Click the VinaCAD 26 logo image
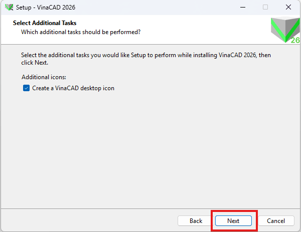This screenshot has height=232, width=301. 285,30
